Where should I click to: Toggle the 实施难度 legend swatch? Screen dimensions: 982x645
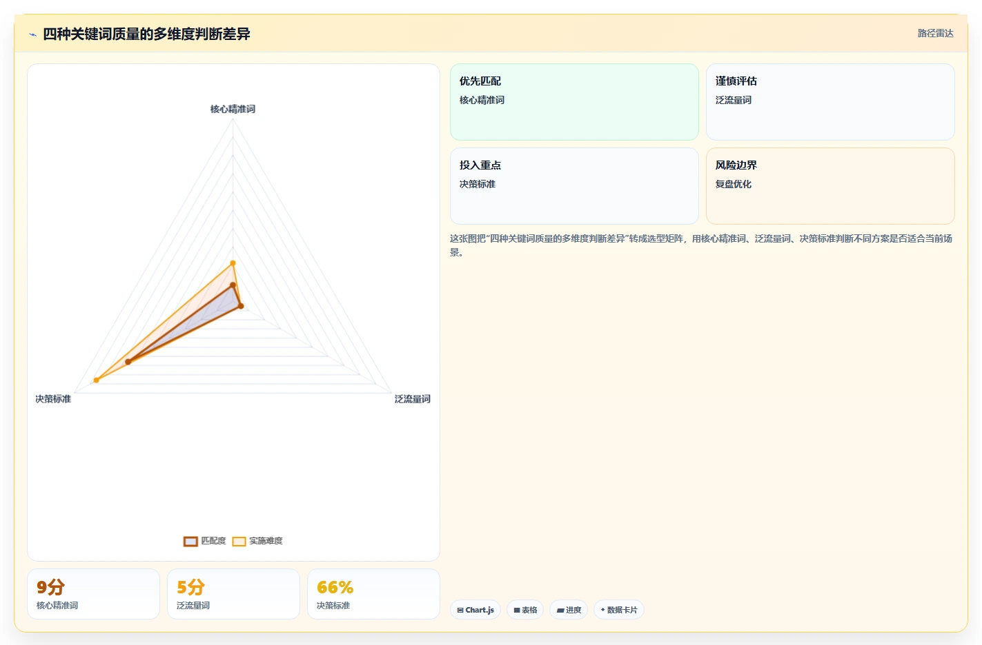(x=239, y=541)
